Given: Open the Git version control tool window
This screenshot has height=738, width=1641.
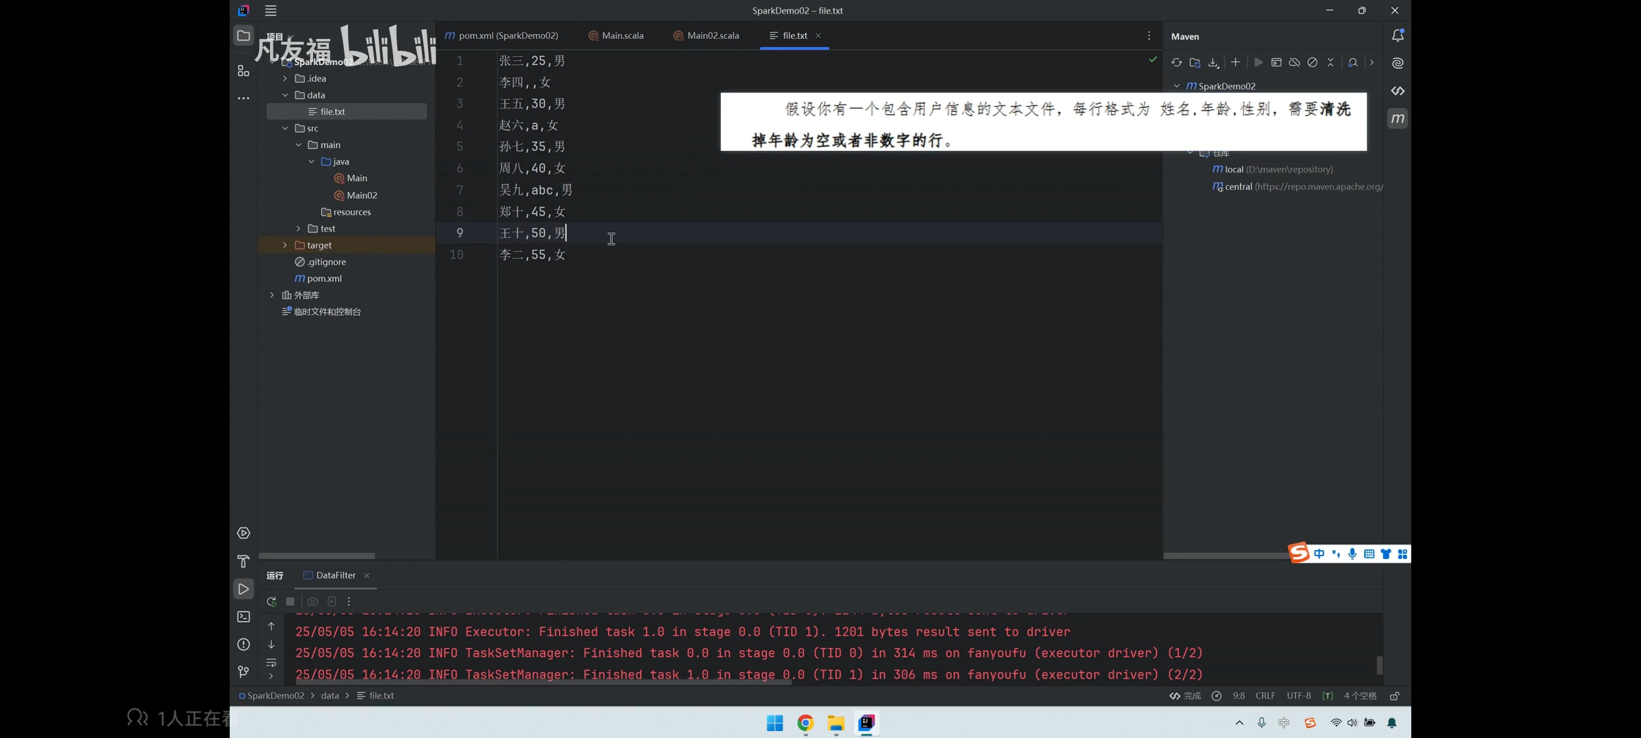Looking at the screenshot, I should point(243,672).
